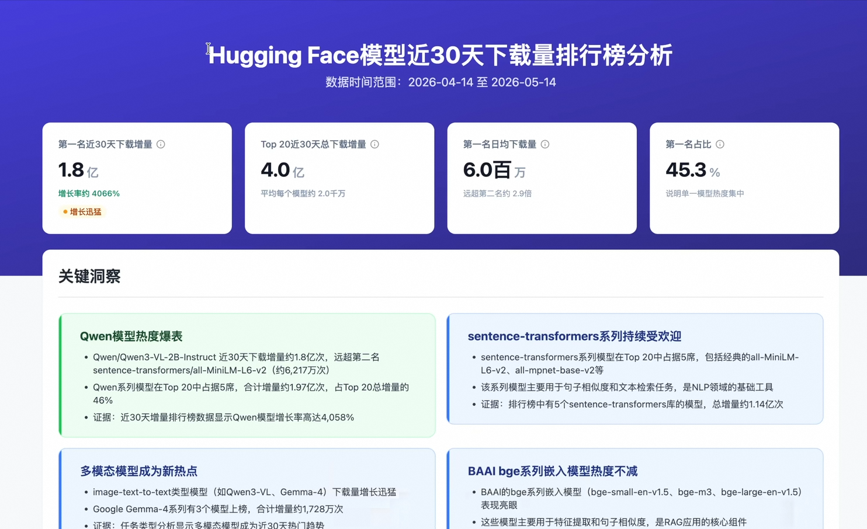Click the 第一名占比 card label

(x=688, y=144)
